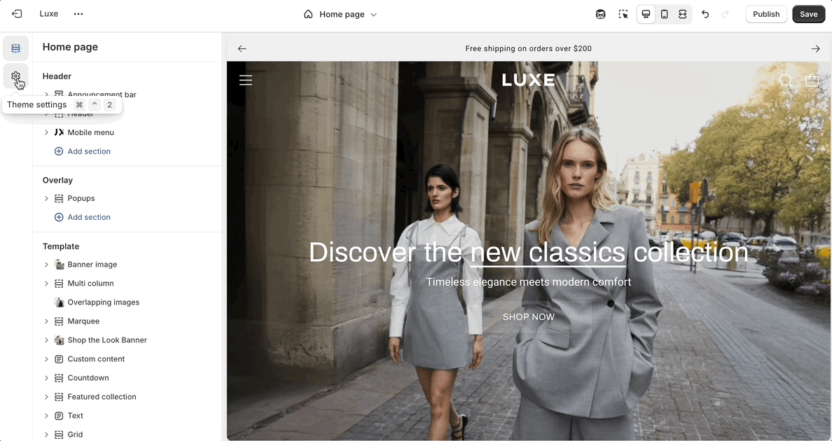Image resolution: width=832 pixels, height=441 pixels.
Task: Click the search magnifier in storefront header
Action: pos(786,80)
